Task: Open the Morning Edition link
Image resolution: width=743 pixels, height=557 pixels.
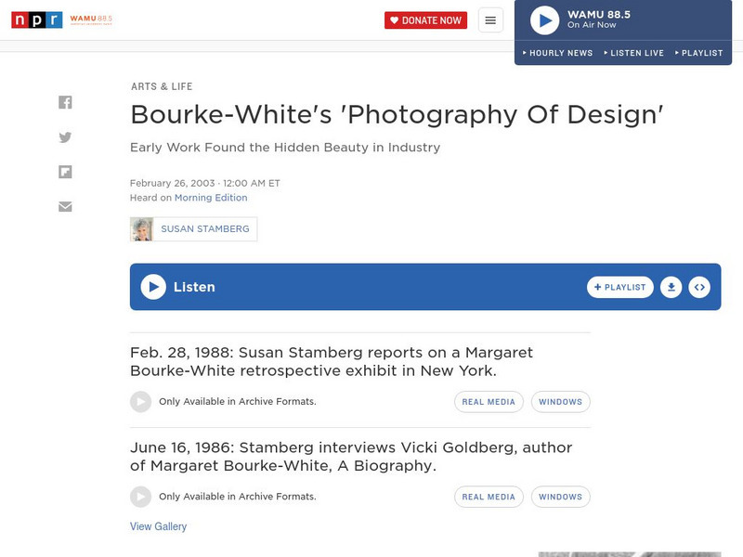Action: 211,198
